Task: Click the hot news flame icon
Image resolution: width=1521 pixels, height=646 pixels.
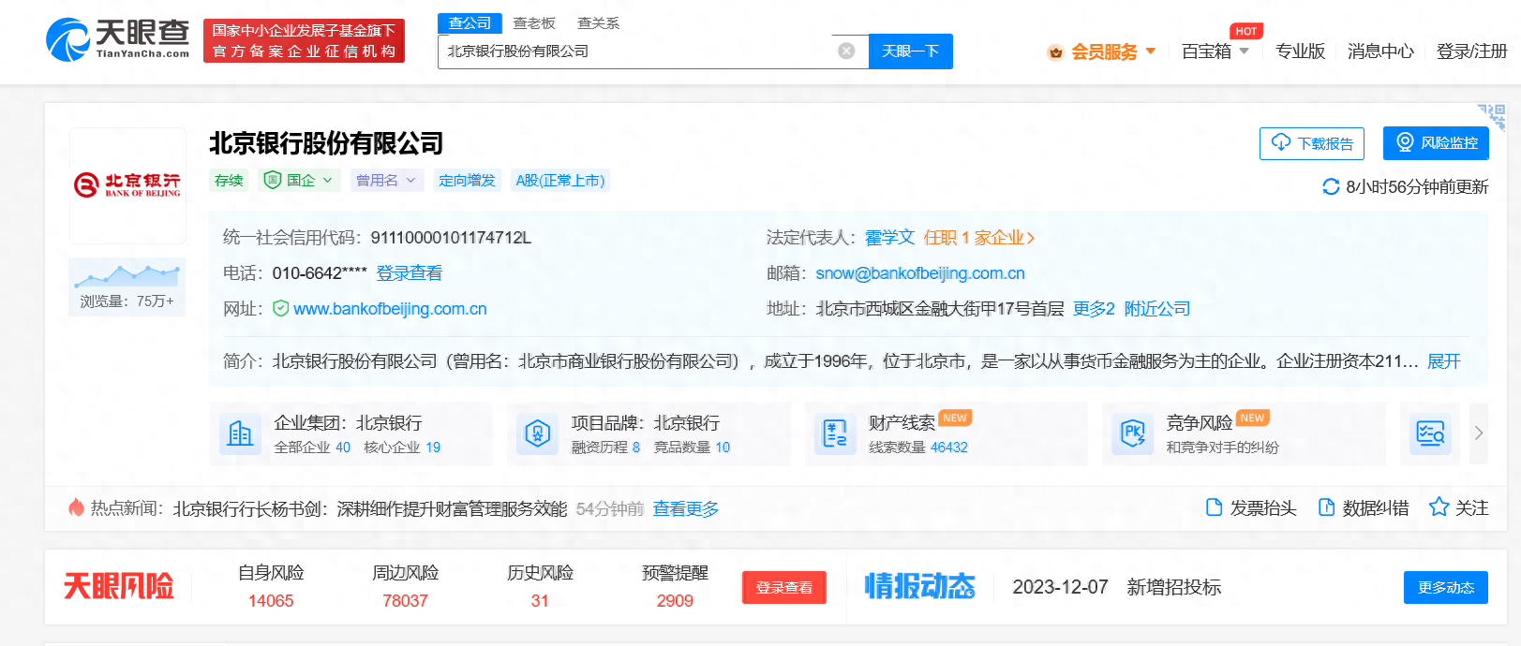Action: 76,507
